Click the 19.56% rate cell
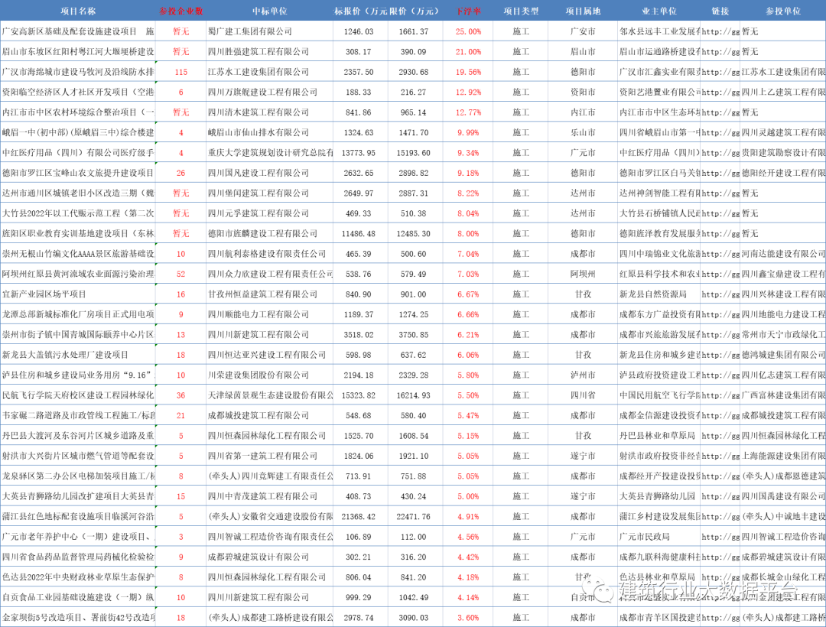This screenshot has height=627, width=826. pos(468,72)
